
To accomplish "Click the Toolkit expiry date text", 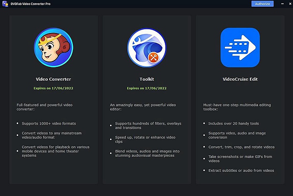I will click(146, 88).
